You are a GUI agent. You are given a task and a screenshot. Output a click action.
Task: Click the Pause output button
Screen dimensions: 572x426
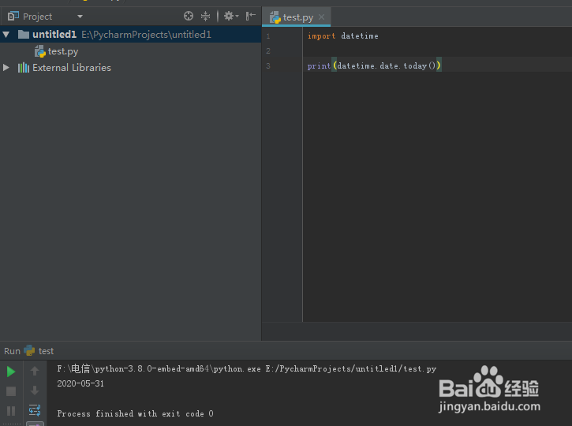11,411
